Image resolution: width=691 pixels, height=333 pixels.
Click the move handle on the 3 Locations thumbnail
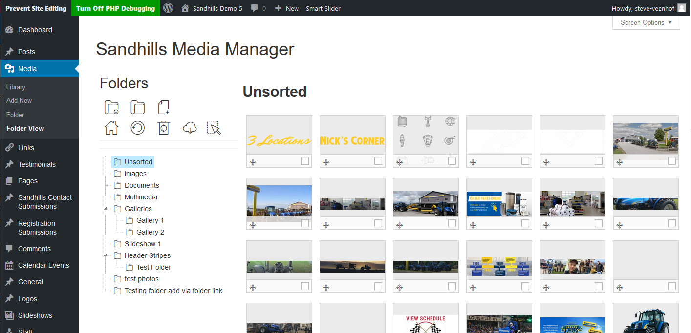coord(253,162)
